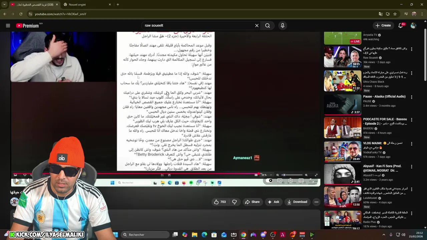The width and height of the screenshot is (427, 240).
Task: Open Chrome media controls
Action: (406, 14)
